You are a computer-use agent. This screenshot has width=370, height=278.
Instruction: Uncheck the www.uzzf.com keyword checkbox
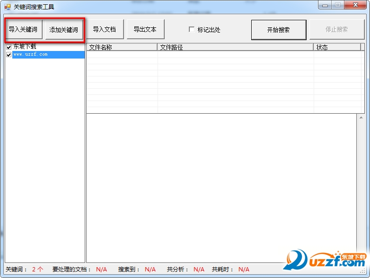(x=9, y=55)
